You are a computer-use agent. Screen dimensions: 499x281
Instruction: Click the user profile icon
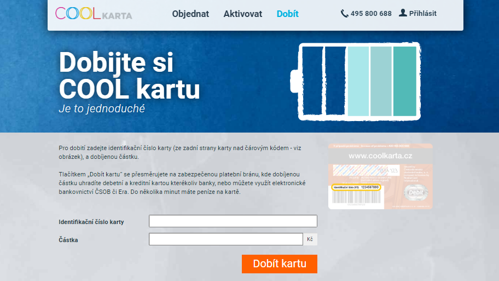click(403, 13)
